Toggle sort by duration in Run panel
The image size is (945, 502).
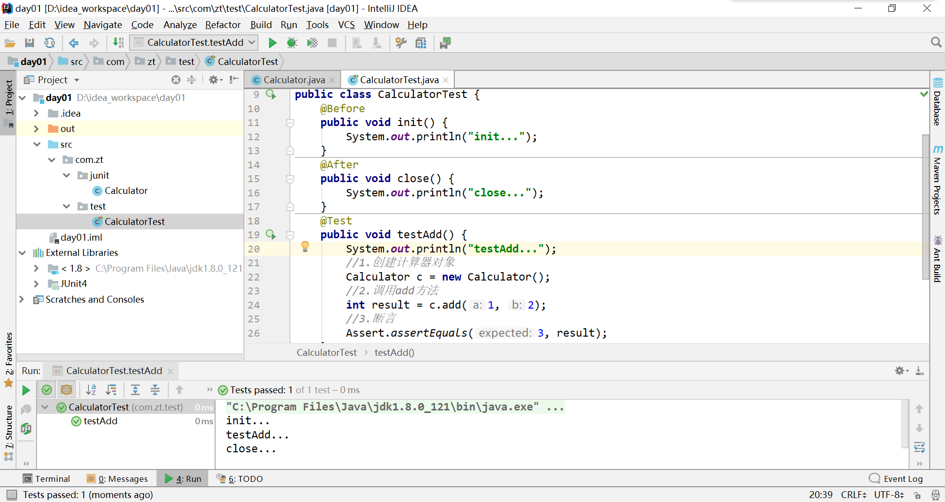111,390
